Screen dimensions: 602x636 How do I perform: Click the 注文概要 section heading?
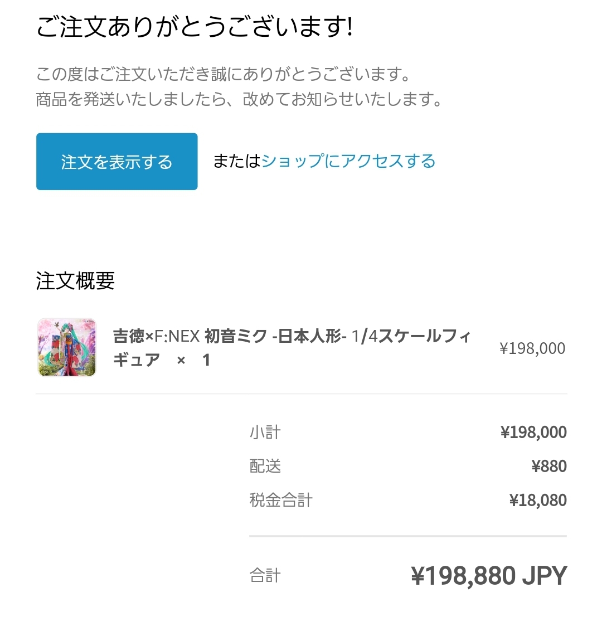point(75,281)
